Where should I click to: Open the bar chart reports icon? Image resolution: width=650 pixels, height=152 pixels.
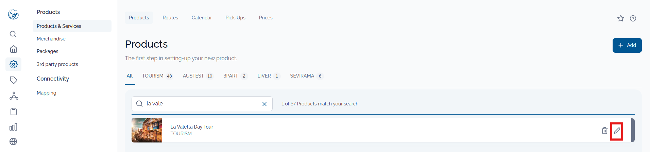pyautogui.click(x=13, y=127)
